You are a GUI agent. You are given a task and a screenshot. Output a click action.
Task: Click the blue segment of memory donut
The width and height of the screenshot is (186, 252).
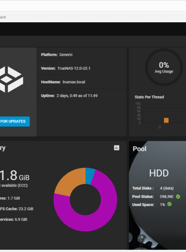(x=90, y=176)
